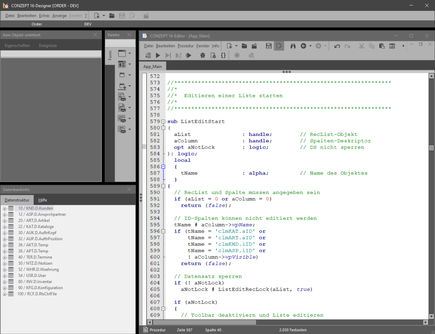This screenshot has height=334, width=435.
Task: Select the first window frame icon in Palette
Action: 122,53
